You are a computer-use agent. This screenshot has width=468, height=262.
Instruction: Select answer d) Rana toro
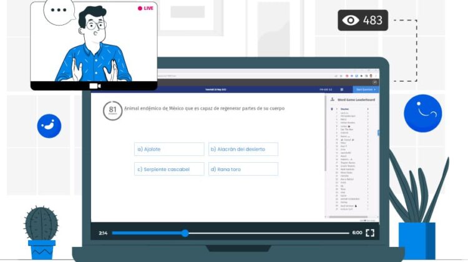point(243,169)
